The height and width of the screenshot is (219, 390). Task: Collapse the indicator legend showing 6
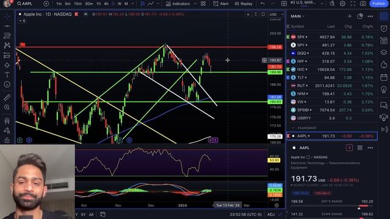click(22, 21)
